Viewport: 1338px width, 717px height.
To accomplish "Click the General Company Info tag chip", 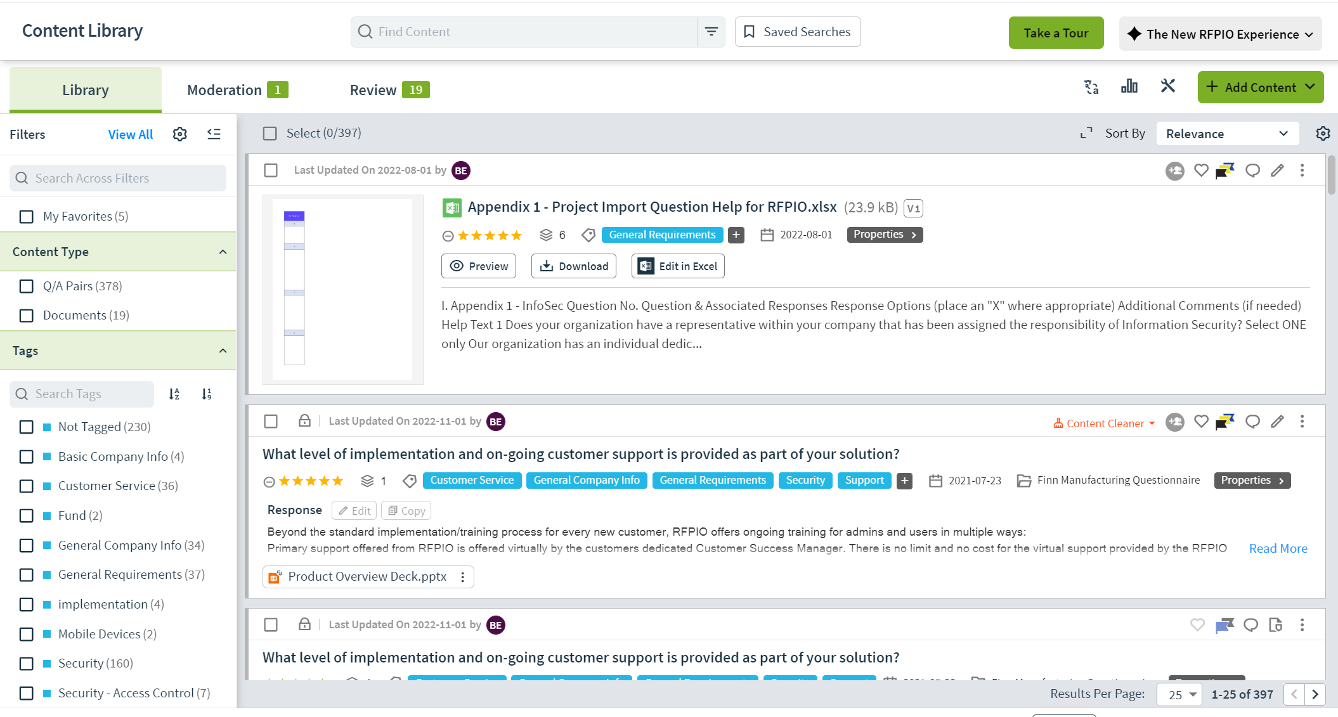I will (587, 481).
